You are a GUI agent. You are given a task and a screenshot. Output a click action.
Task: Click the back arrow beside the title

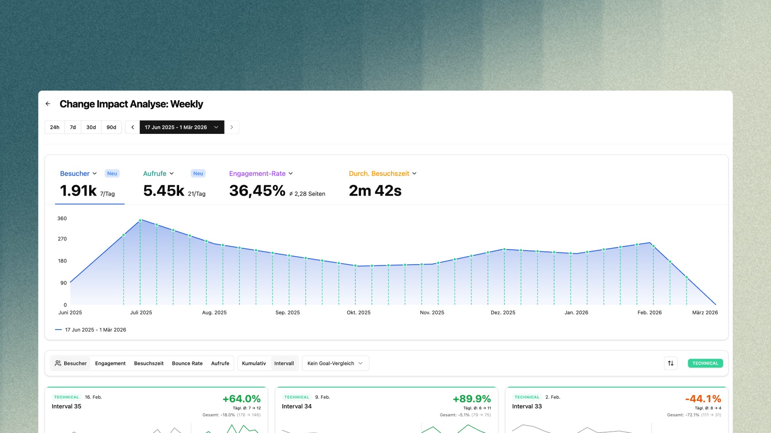[48, 104]
